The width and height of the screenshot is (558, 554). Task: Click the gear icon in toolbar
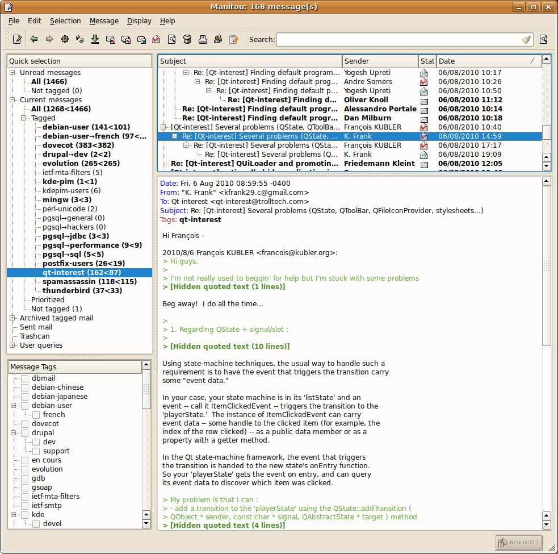click(65, 39)
